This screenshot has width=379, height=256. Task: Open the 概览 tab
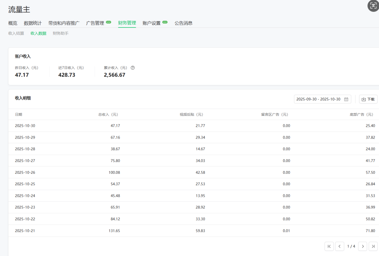tap(13, 23)
